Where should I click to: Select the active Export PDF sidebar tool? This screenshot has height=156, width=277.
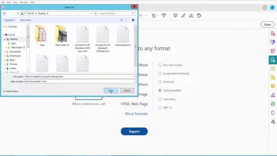pos(273,60)
